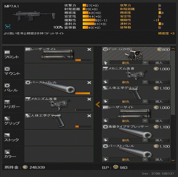Screen dimensions: 178x177
Task: Remove the equipped 人体工学グリップ with its X
Action: [x=89, y=116]
